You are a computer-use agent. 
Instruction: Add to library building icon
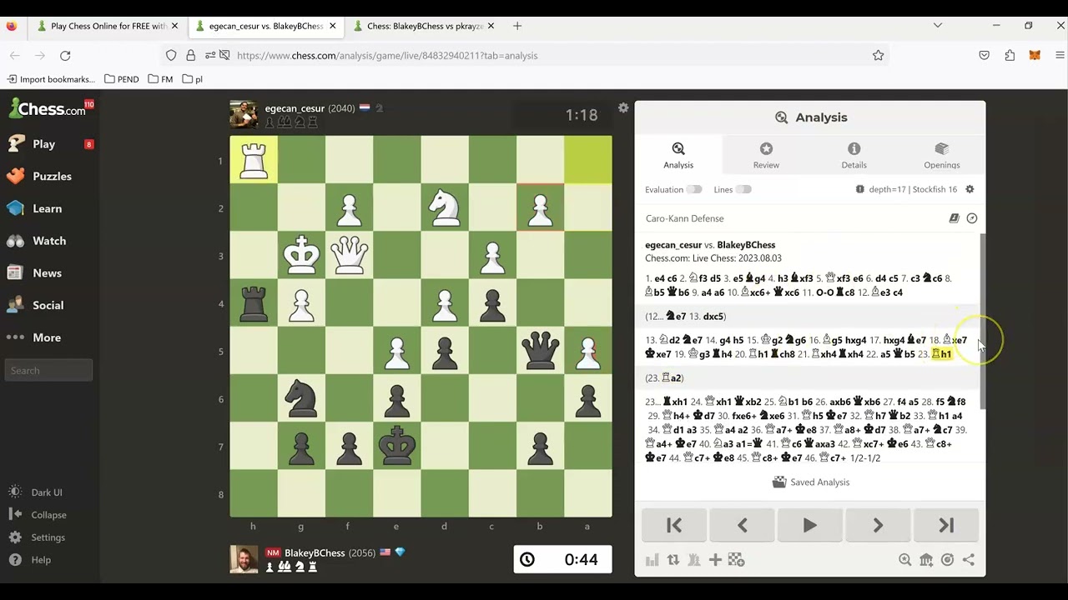point(926,560)
